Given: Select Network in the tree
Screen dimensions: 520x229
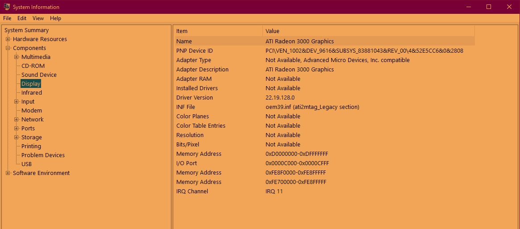Looking at the screenshot, I should point(33,120).
